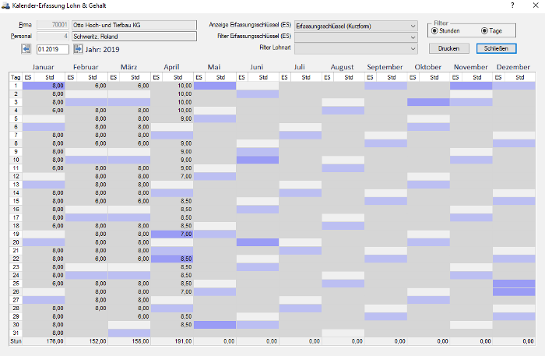Image resolution: width=545 pixels, height=356 pixels.
Task: Go to previous month with left arrow icon
Action: pyautogui.click(x=26, y=49)
